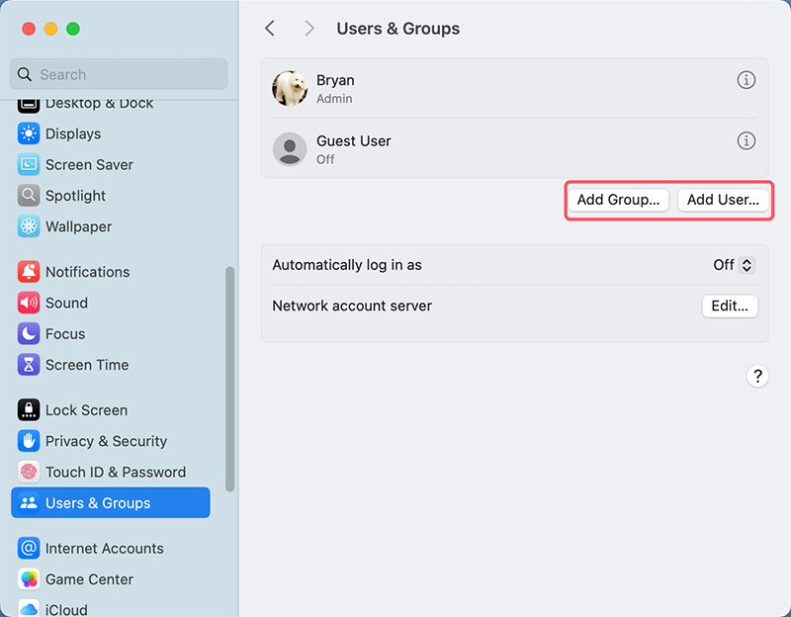Click Edit... for Network account server
The image size is (791, 617).
(730, 307)
